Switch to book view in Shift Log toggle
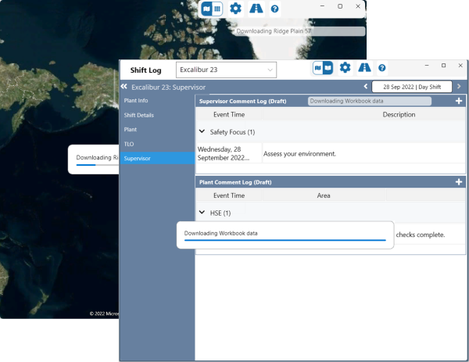The width and height of the screenshot is (469, 362). point(328,68)
